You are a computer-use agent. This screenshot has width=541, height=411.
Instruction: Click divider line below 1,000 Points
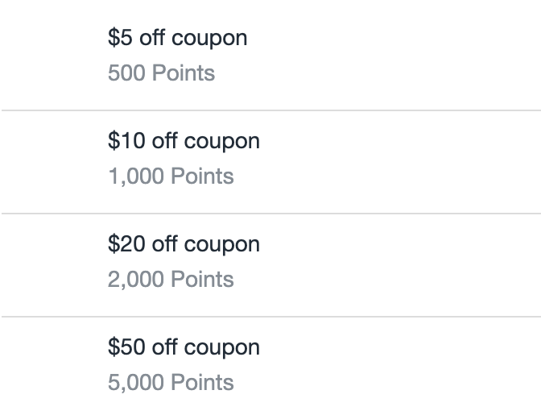coord(271,214)
